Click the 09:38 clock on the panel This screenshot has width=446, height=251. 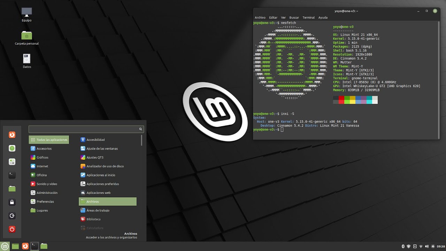click(x=441, y=246)
